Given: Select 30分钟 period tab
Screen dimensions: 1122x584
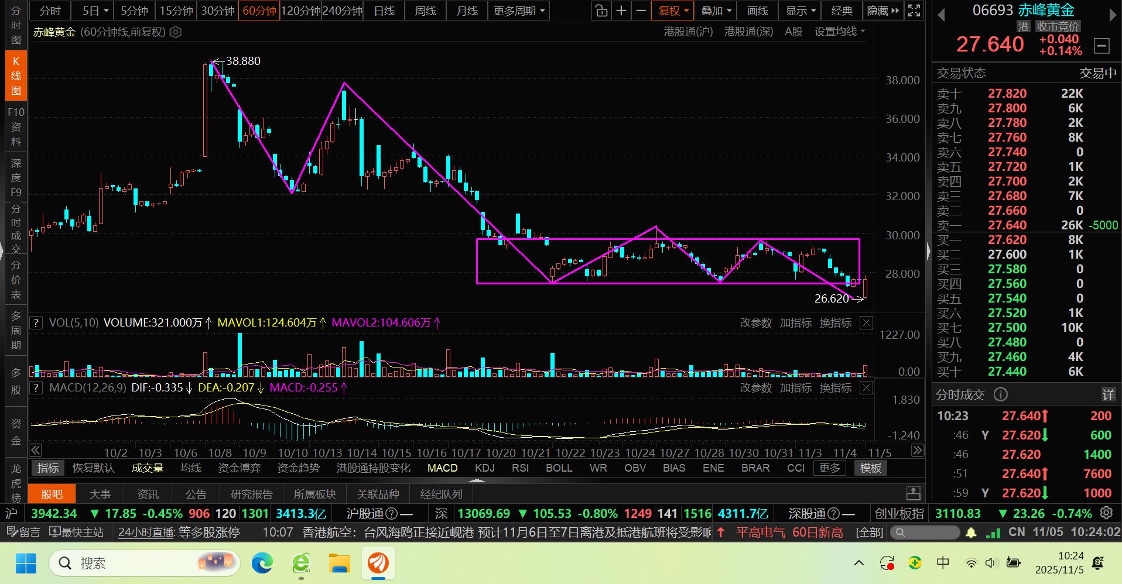Looking at the screenshot, I should (x=218, y=11).
